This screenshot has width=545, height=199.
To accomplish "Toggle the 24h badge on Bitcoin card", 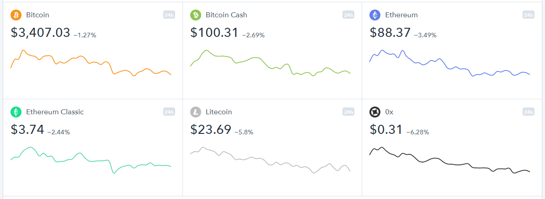I will pyautogui.click(x=169, y=15).
